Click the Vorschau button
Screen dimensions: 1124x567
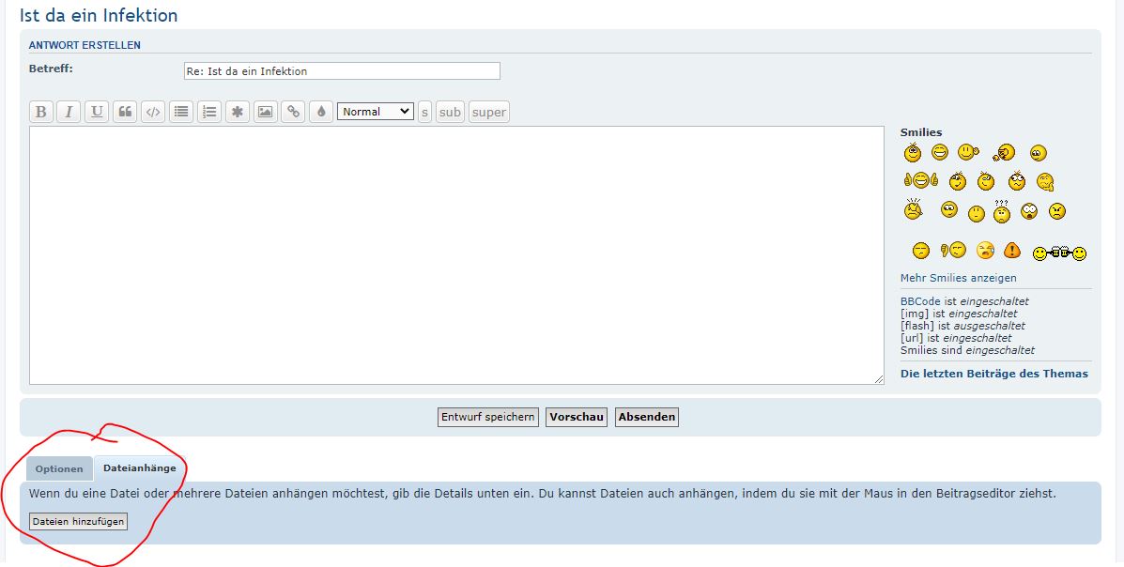577,417
